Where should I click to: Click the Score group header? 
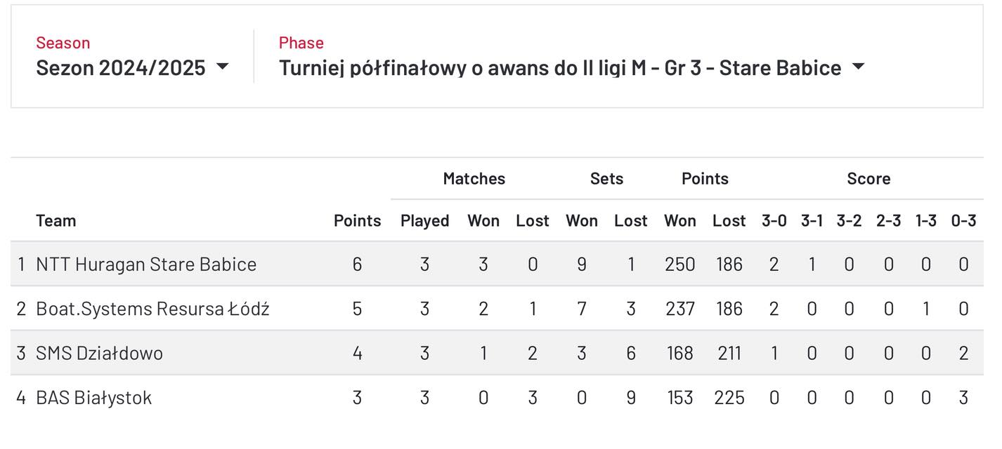(x=868, y=179)
